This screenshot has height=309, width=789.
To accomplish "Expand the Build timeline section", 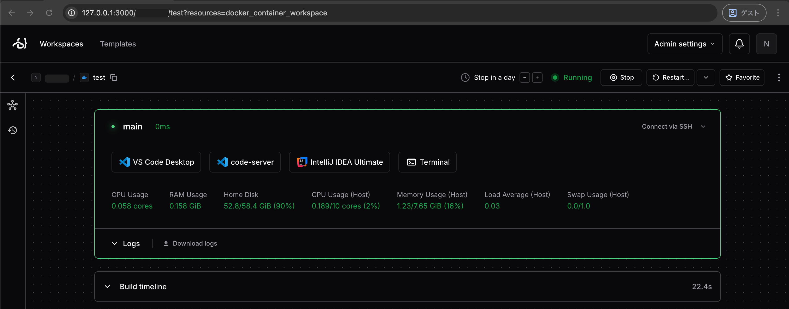I will [407, 286].
